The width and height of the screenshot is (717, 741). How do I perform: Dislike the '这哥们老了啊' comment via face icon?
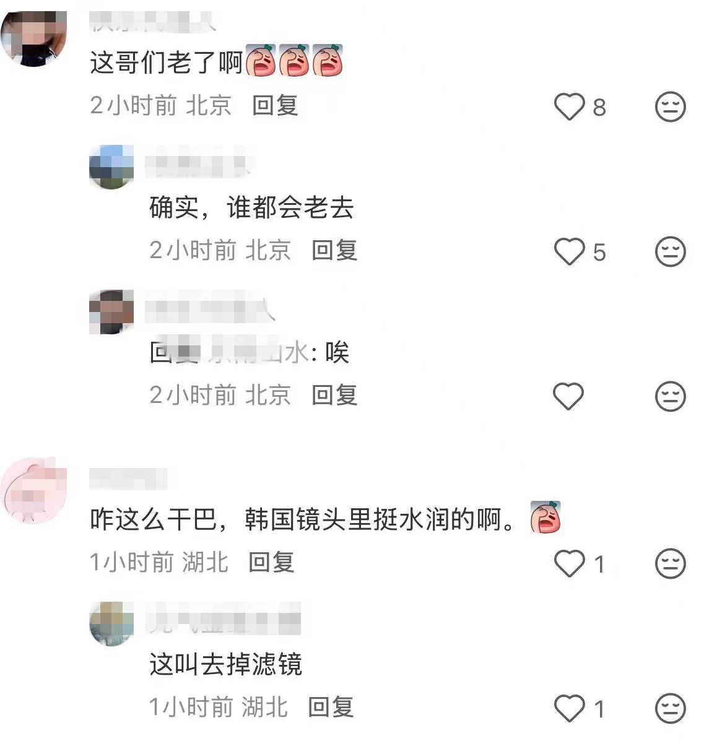[x=670, y=106]
